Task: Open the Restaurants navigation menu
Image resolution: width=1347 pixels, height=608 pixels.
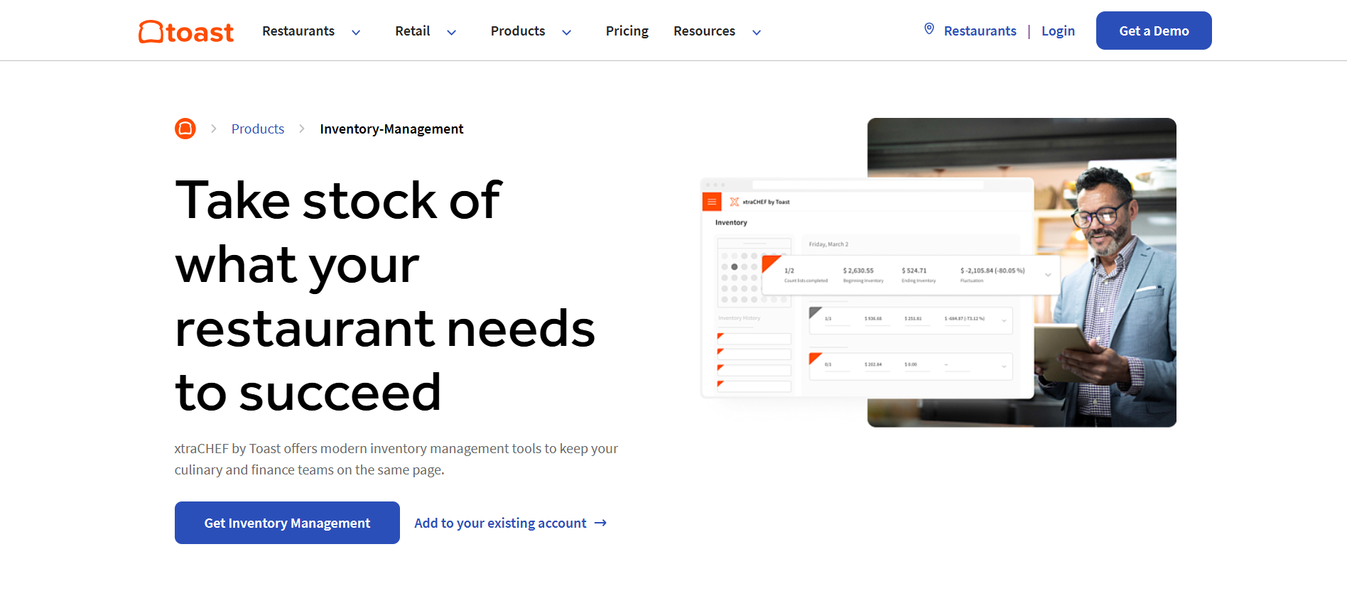Action: pyautogui.click(x=298, y=31)
